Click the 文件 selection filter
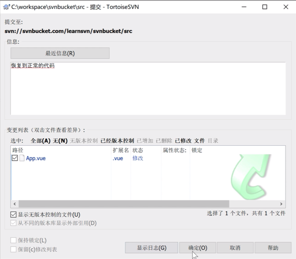 200,141
